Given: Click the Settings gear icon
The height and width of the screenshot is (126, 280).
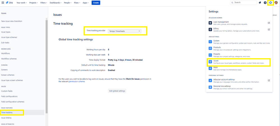Looking at the screenshot, I should pos(270,3).
